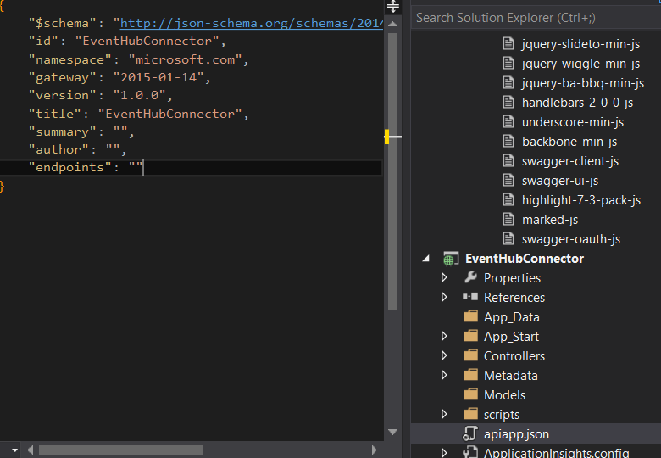Click the Properties wrench icon

470,278
